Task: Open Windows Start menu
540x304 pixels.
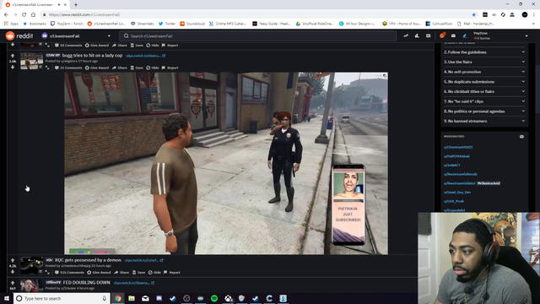Action: click(7, 298)
